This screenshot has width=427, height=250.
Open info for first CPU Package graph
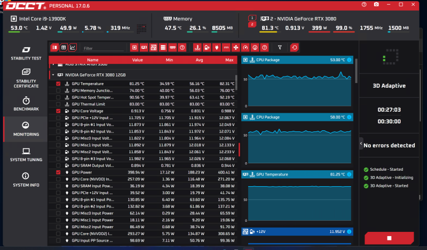click(x=349, y=60)
